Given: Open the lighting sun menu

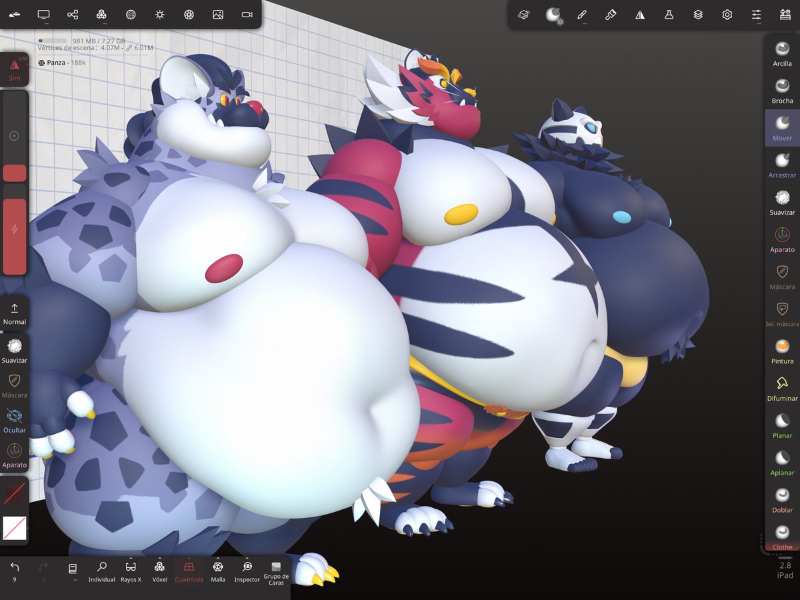Looking at the screenshot, I should [159, 14].
